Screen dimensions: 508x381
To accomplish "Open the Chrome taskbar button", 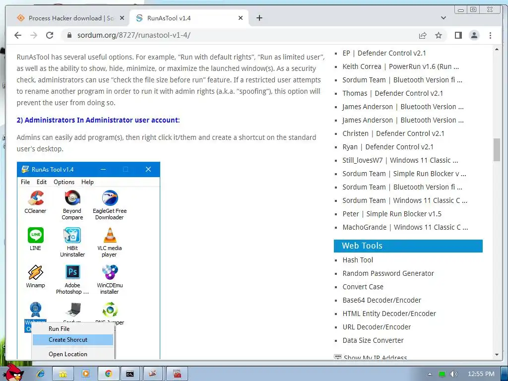I will point(108,374).
